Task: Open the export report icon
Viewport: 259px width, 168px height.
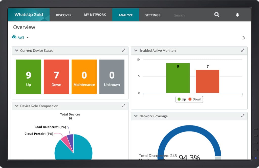Action: (244, 37)
